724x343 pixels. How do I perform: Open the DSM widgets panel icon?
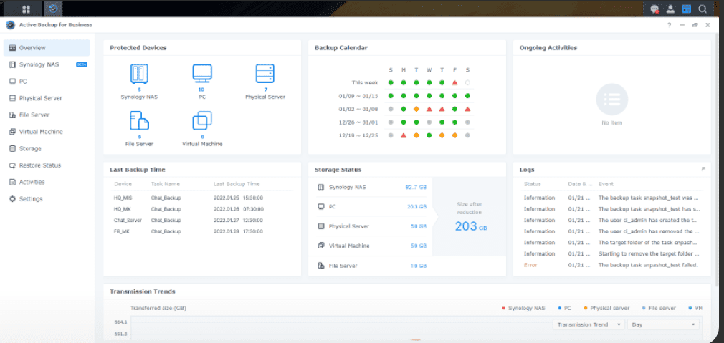click(x=687, y=9)
